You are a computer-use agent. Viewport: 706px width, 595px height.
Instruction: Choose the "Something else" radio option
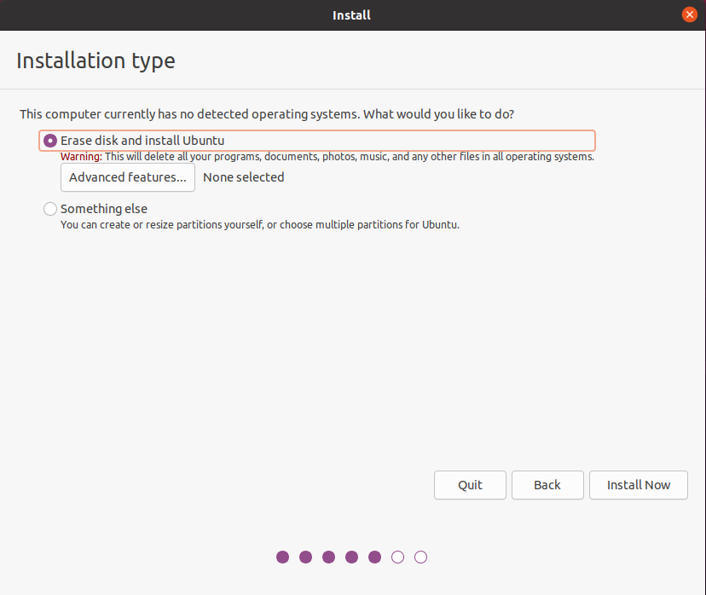pos(50,209)
